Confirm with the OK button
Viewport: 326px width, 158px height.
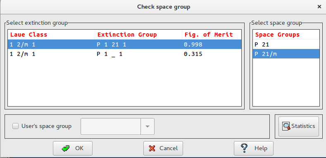pyautogui.click(x=73, y=148)
